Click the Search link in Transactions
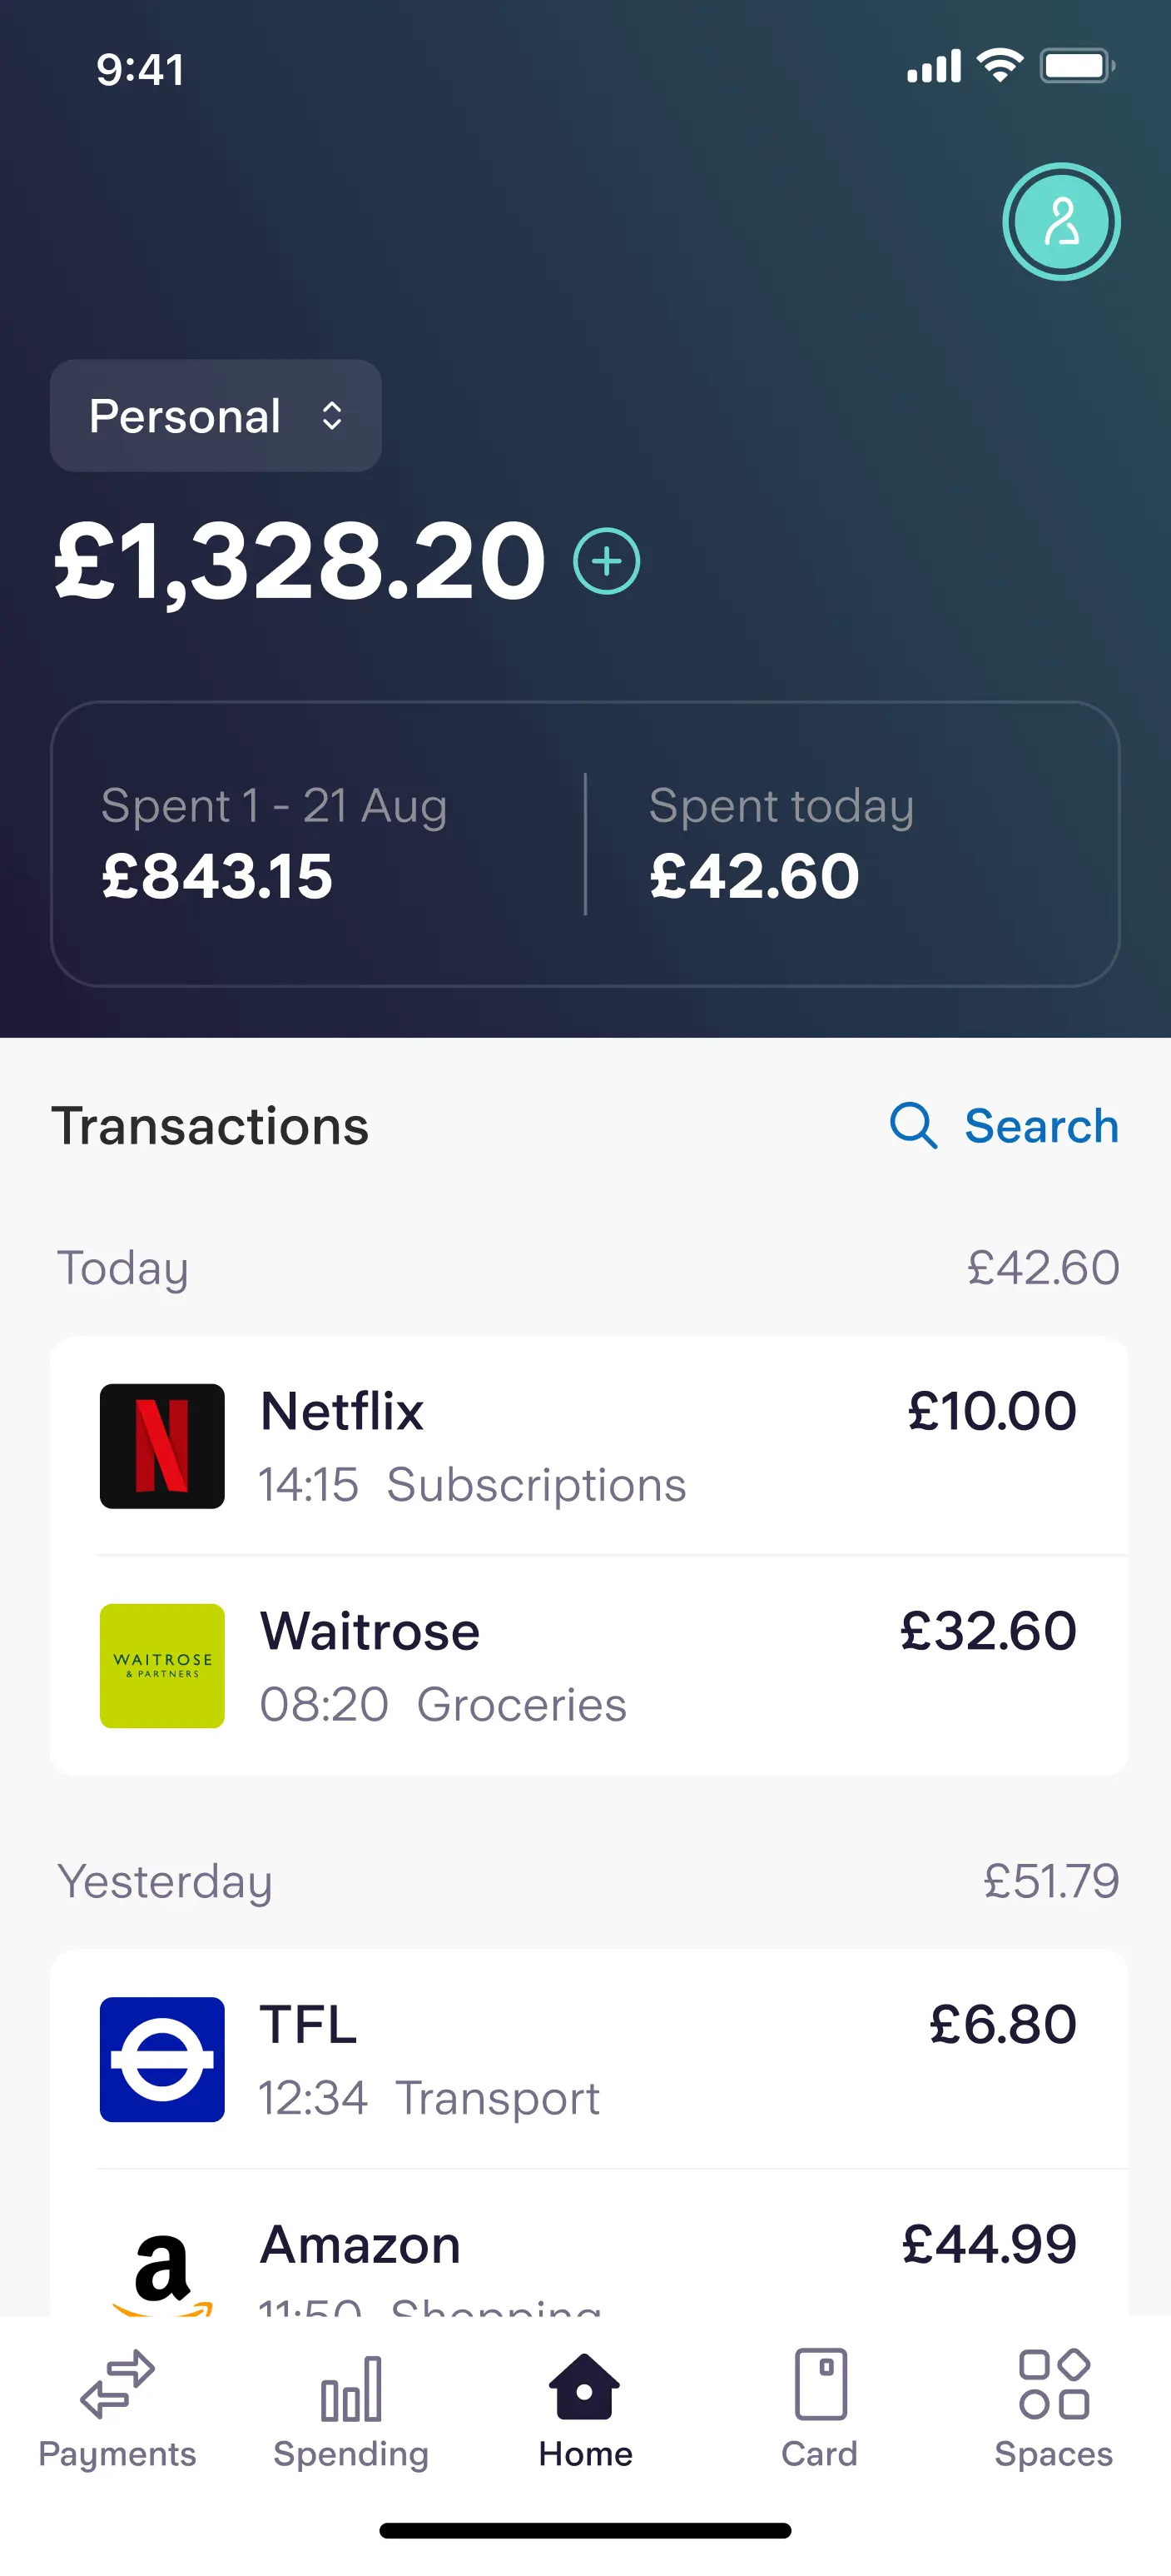The image size is (1171, 2576). point(1040,1126)
